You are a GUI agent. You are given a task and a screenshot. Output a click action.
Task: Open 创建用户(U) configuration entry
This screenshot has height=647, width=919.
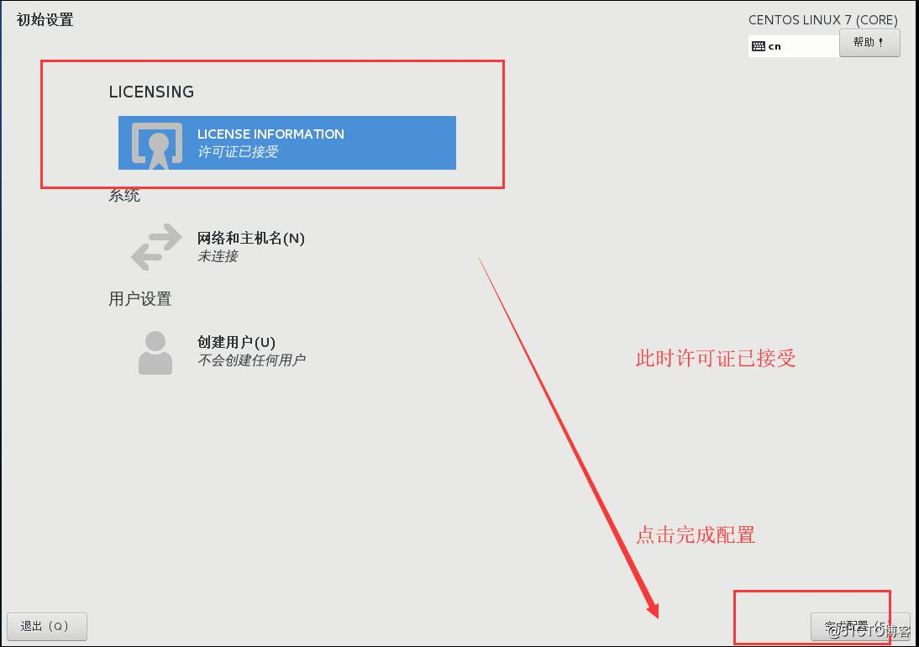[x=235, y=342]
